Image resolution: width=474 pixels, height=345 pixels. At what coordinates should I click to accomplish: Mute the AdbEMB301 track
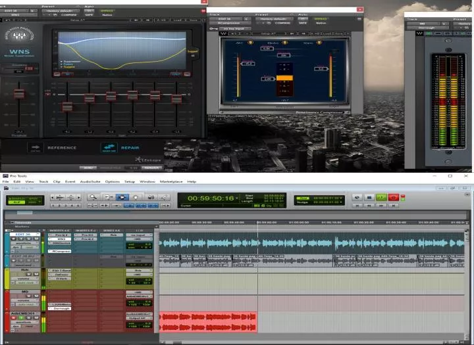click(x=36, y=318)
